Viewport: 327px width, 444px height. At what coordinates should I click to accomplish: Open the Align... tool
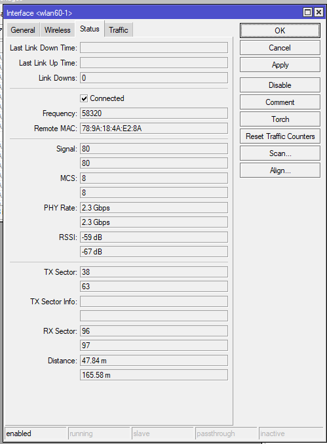coord(280,171)
